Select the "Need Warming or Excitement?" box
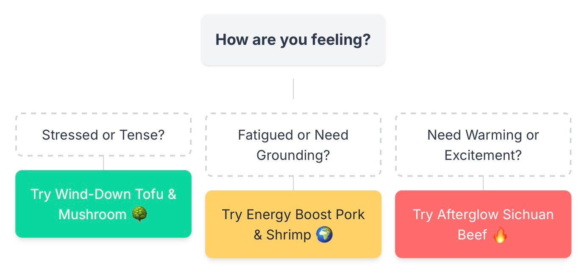Viewport: 585px width, 275px height. click(483, 145)
